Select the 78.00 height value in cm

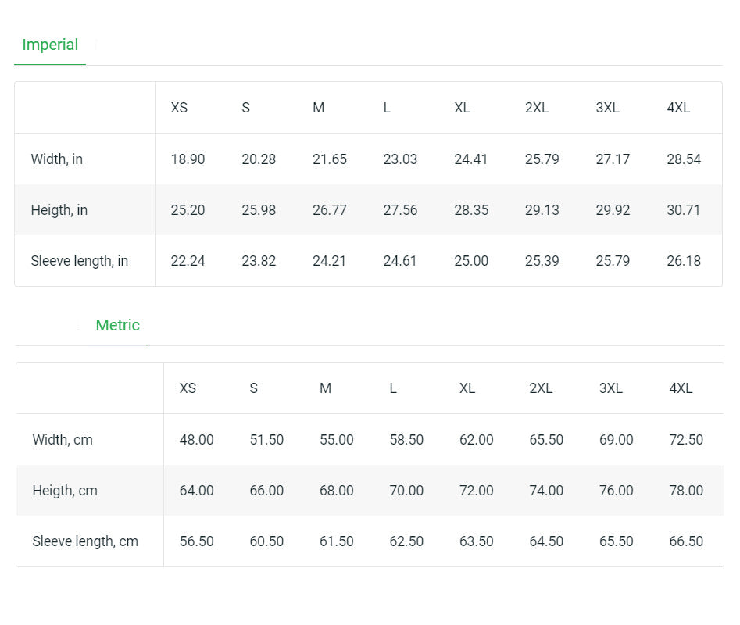point(686,491)
